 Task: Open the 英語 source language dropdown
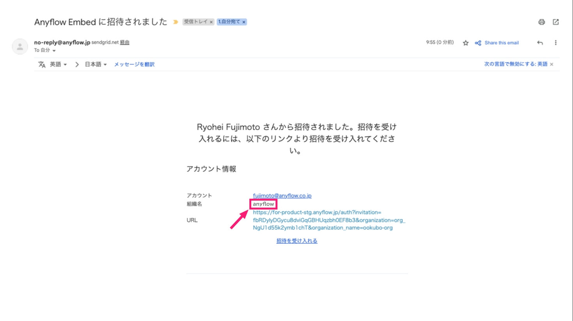point(58,64)
